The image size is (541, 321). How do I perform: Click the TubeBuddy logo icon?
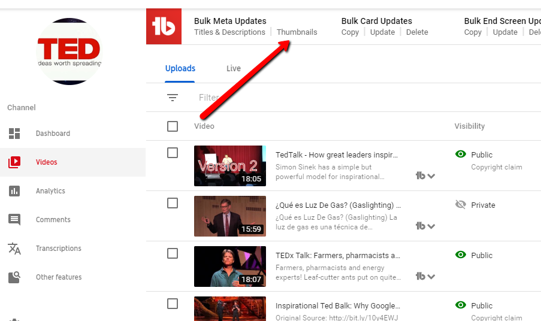164,26
